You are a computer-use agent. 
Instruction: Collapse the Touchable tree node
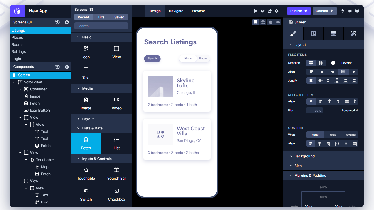coord(26,160)
